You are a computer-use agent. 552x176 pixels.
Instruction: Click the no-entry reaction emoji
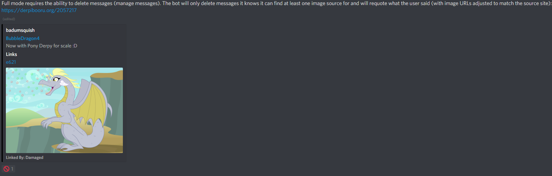click(6, 169)
